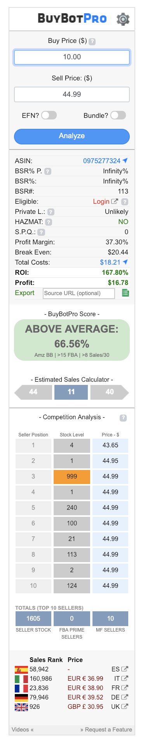Expand Total Costs $18.21 breakdown arrow
This screenshot has height=744, width=143.
tap(125, 262)
